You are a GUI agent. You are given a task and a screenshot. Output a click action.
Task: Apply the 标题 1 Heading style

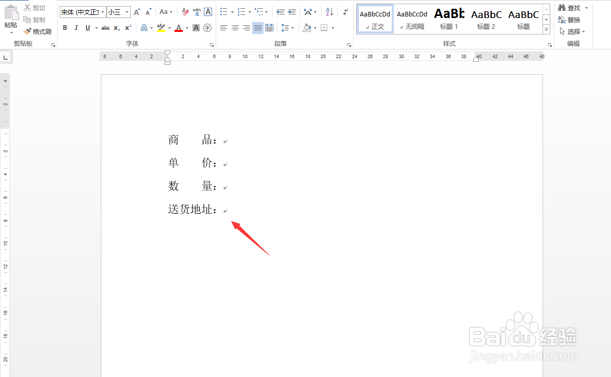[449, 19]
